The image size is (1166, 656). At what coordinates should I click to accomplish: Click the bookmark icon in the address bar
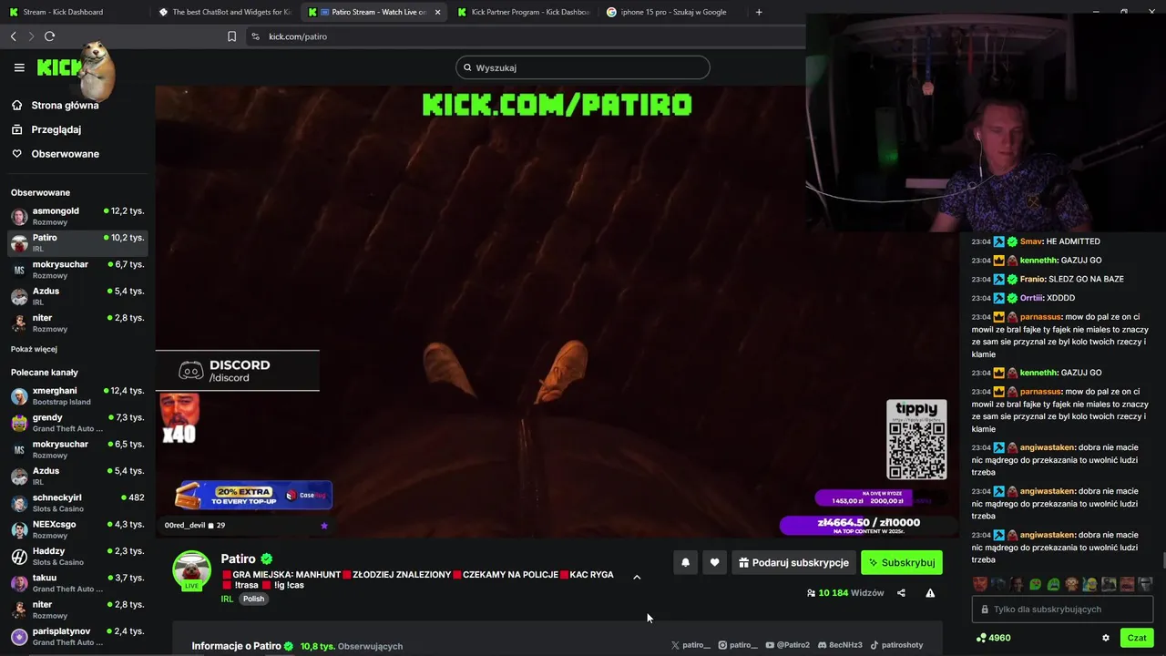pos(231,36)
